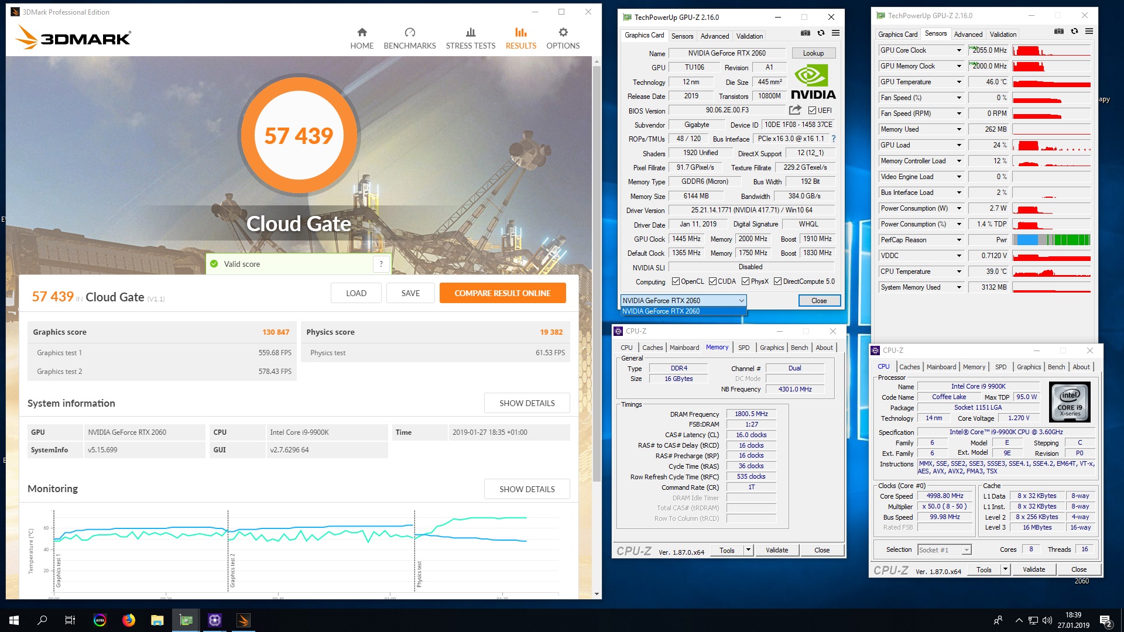Click Validate button in CPU-Z CPU window
The image size is (1124, 632).
(x=1033, y=569)
